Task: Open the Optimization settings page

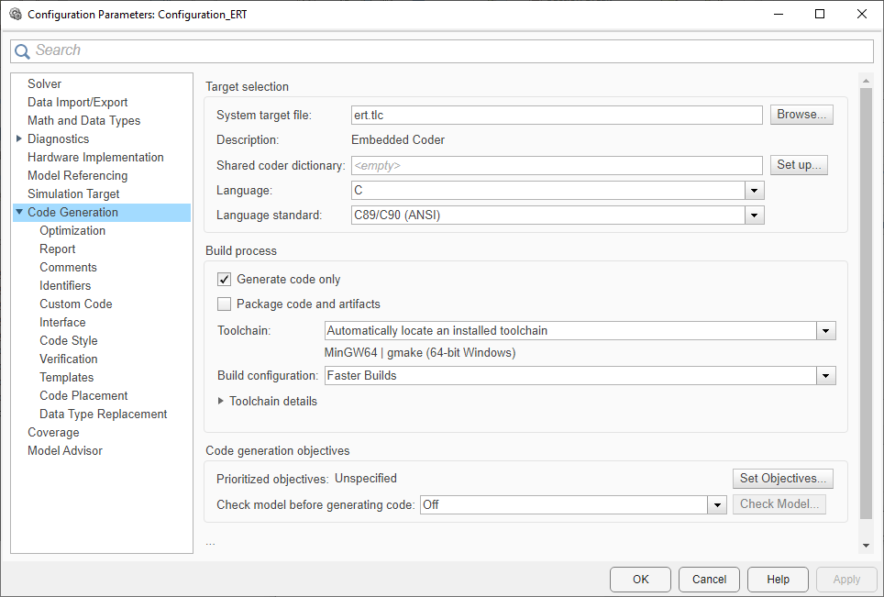Action: (72, 230)
